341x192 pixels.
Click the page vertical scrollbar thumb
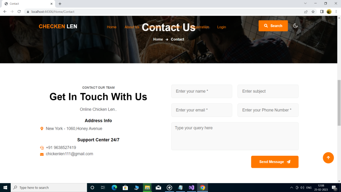pyautogui.click(x=339, y=103)
